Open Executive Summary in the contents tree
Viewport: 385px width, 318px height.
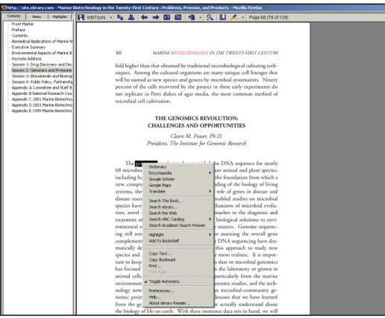[29, 47]
